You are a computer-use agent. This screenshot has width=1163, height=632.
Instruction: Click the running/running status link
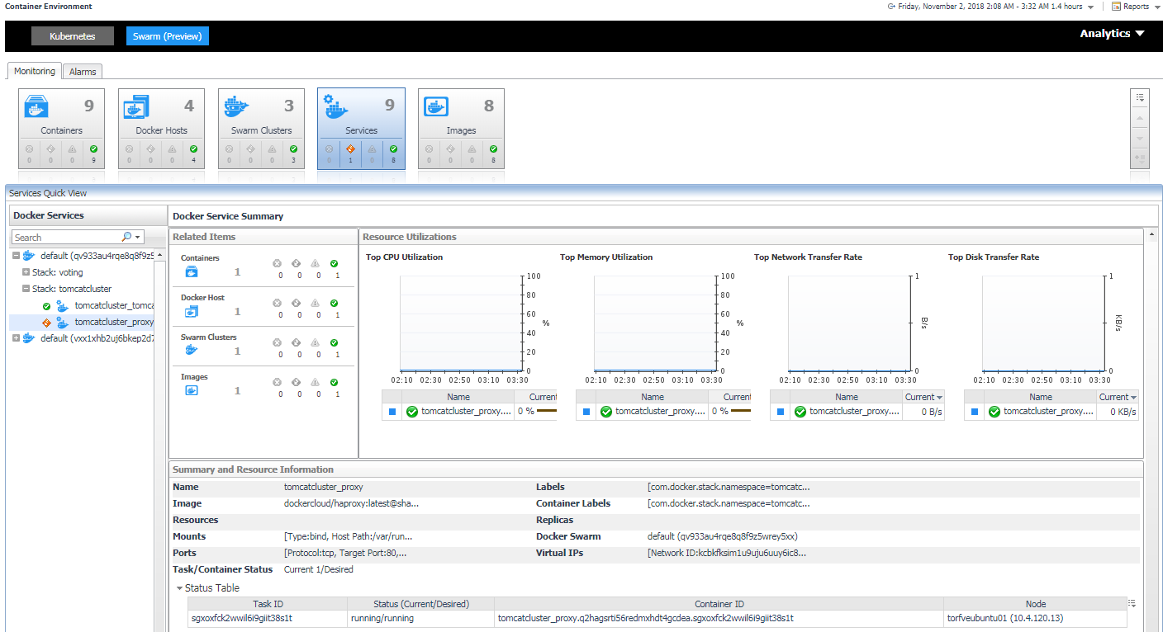click(382, 618)
